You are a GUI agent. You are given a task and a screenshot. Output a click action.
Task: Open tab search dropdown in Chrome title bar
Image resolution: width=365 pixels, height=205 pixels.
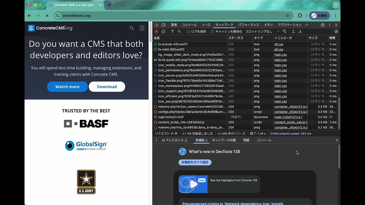coord(336,5)
